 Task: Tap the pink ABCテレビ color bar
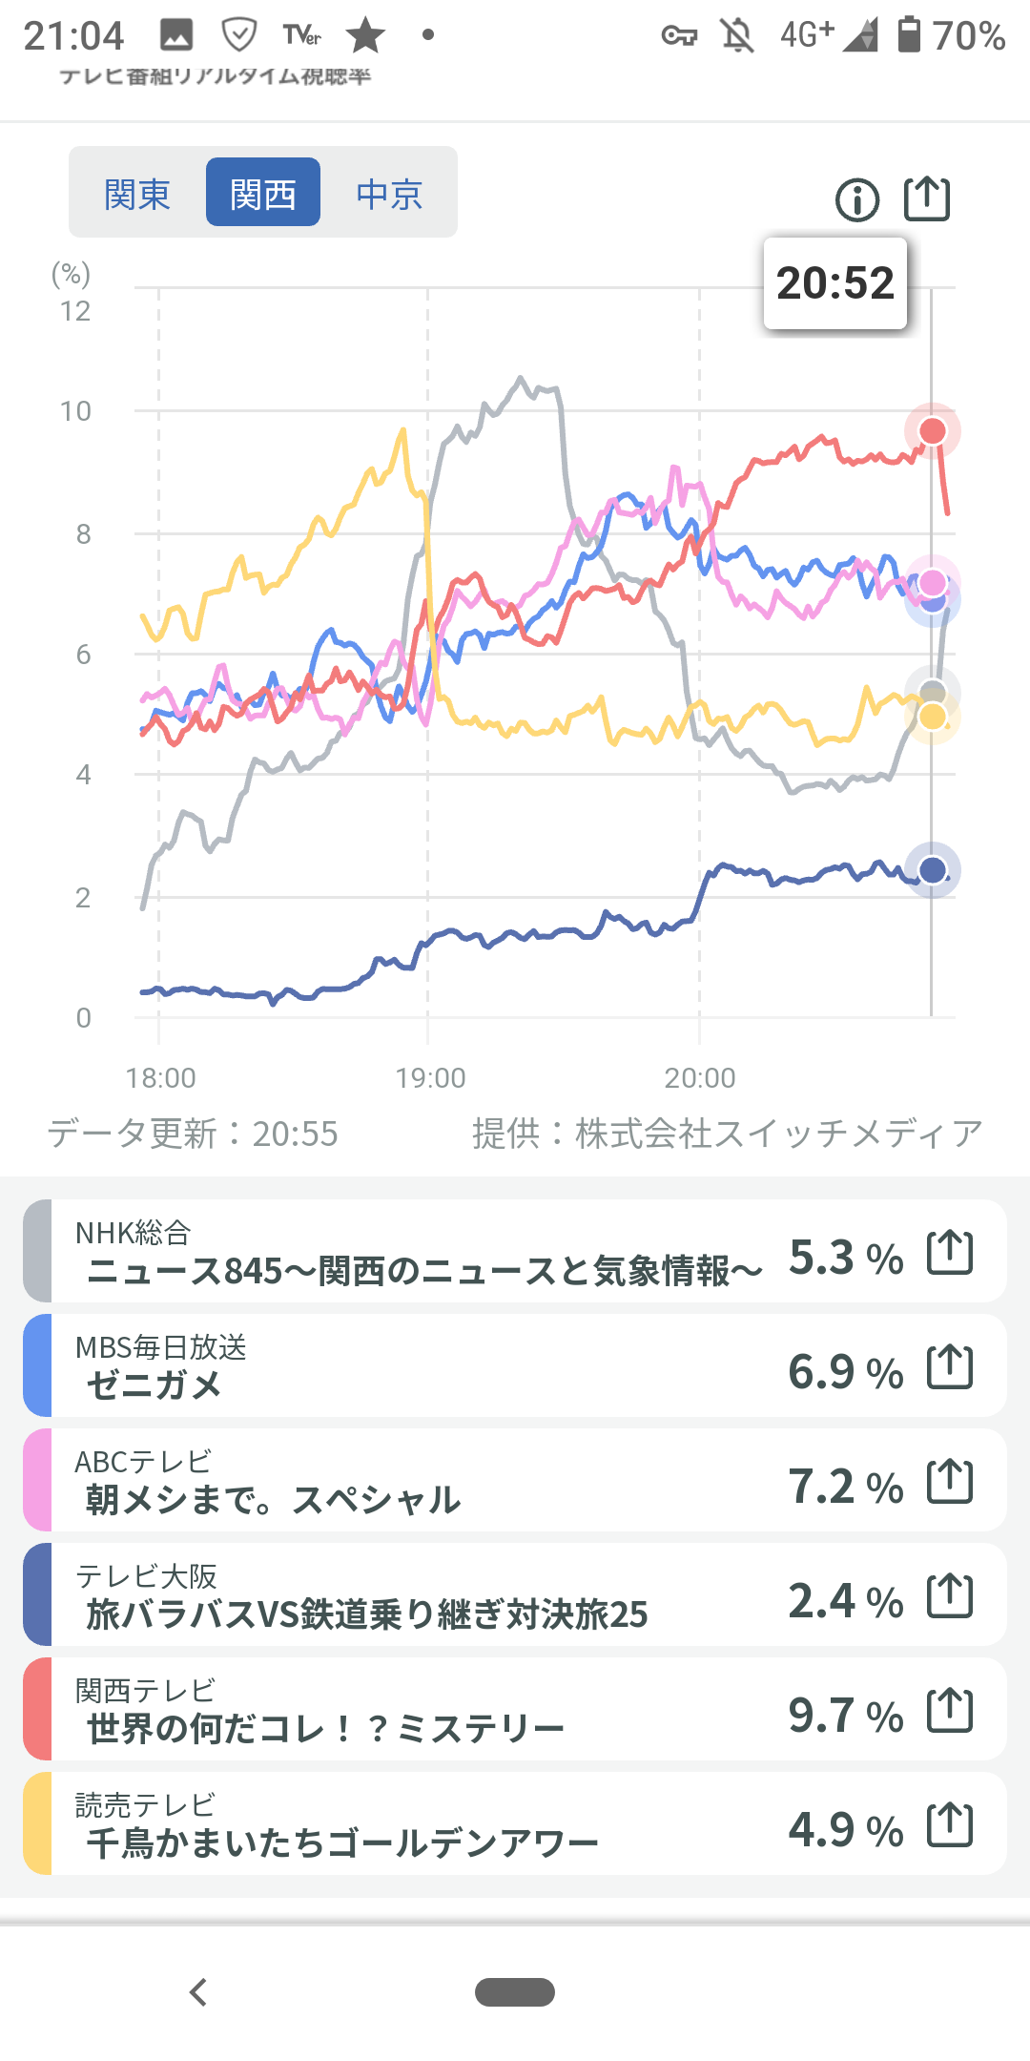37,1481
